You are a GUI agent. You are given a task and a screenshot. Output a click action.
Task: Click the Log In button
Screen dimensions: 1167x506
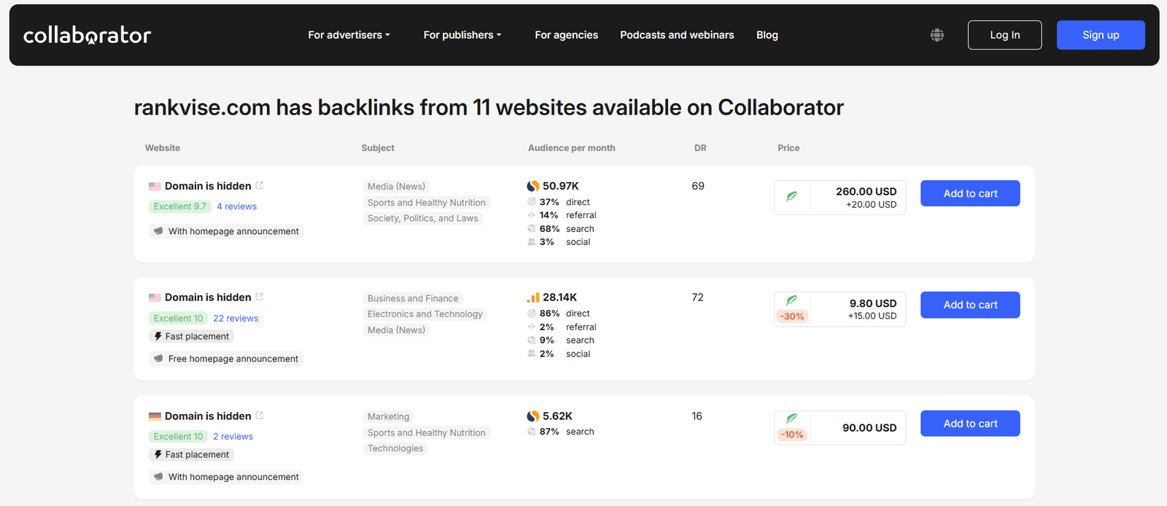coord(1005,35)
